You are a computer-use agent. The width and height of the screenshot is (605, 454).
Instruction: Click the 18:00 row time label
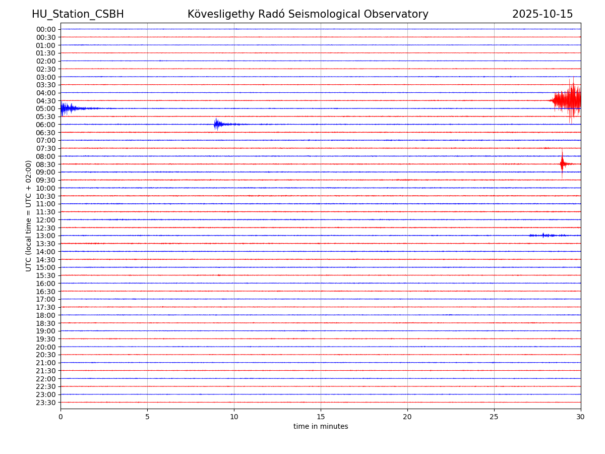pos(45,315)
